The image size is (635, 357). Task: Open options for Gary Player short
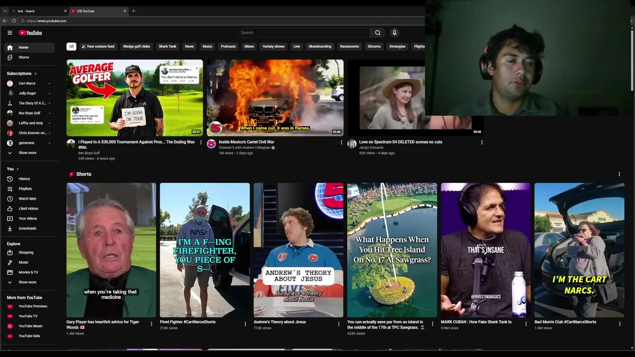point(151,324)
